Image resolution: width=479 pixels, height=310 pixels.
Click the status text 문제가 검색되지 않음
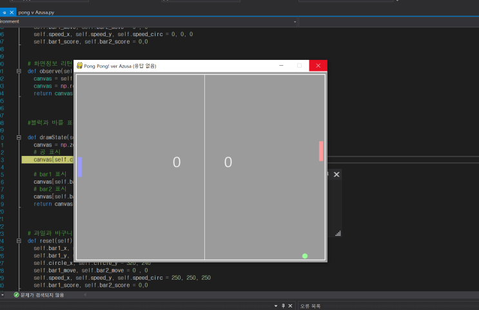(42, 295)
